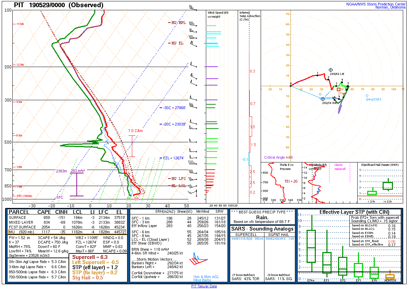
Task: Click the Left Supercell = -0.5 value
Action: point(96,262)
